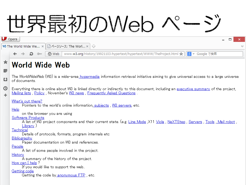The height and width of the screenshot is (185, 246).
Task: Open the bookmarks star panel in sidebar
Action: coord(5,62)
